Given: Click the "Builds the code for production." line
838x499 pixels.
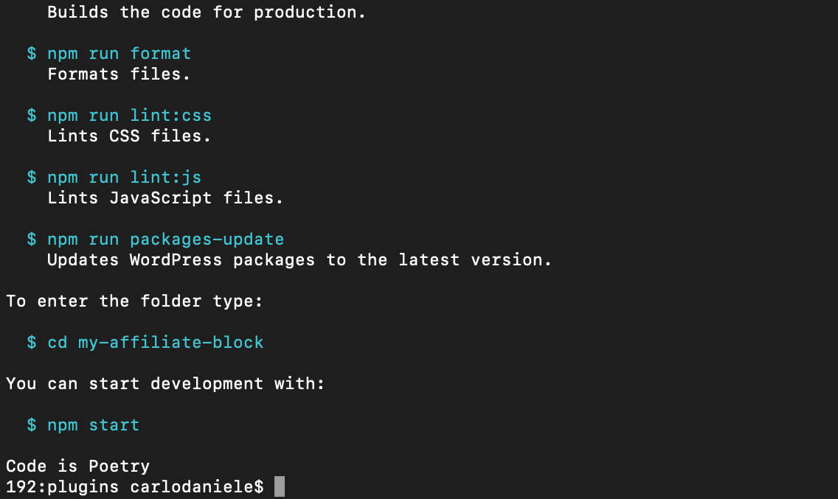Looking at the screenshot, I should point(207,13).
